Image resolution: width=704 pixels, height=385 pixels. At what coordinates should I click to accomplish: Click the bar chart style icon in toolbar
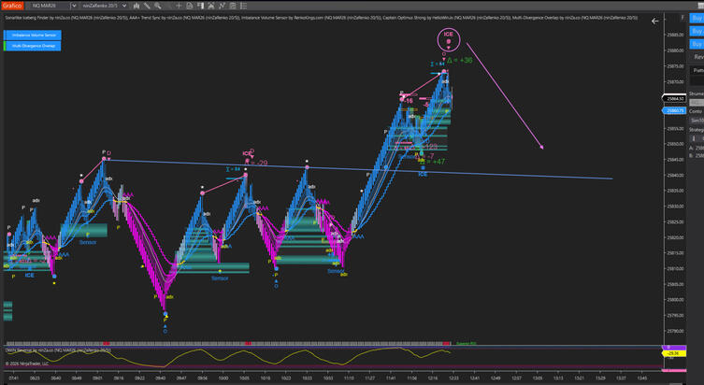[x=136, y=6]
